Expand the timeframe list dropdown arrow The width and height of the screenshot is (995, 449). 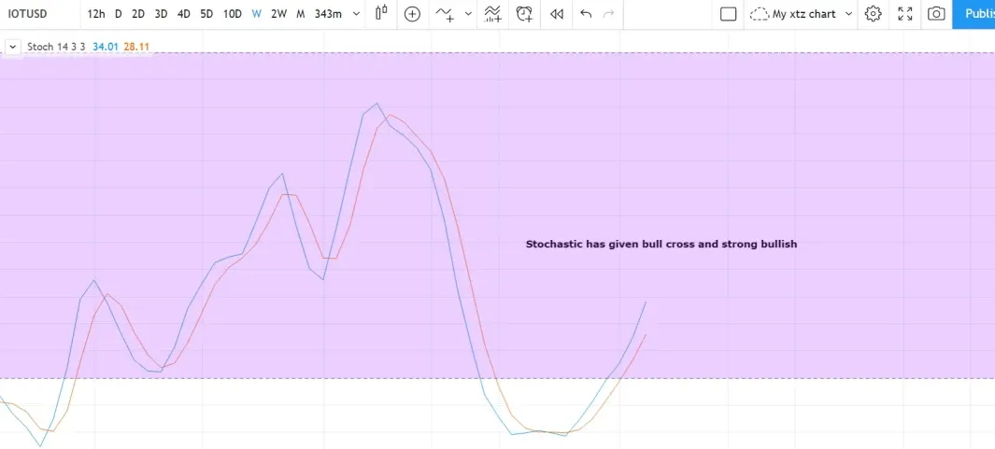[x=356, y=14]
